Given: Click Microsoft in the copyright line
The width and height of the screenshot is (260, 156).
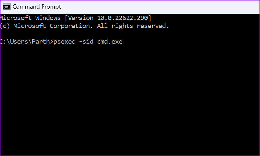Looking at the screenshot, I should coord(30,26).
